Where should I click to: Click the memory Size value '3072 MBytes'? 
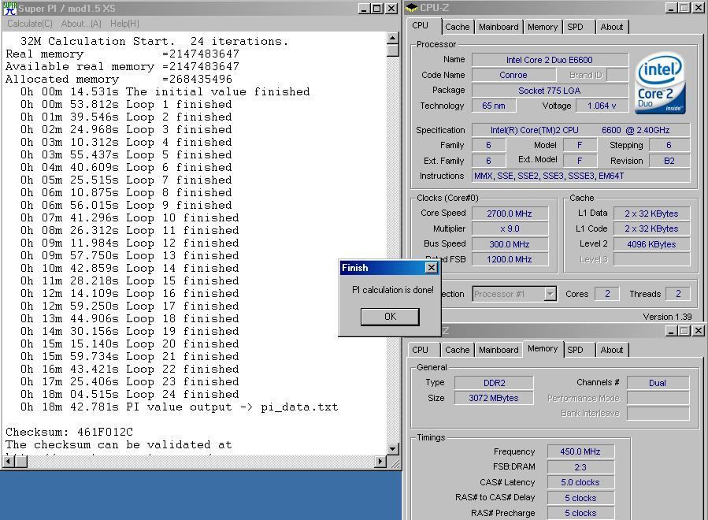(x=494, y=398)
